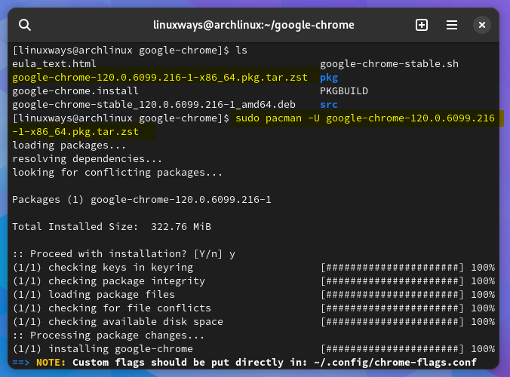
Task: Click the progress bar for installing google-chrome
Action: coord(392,349)
